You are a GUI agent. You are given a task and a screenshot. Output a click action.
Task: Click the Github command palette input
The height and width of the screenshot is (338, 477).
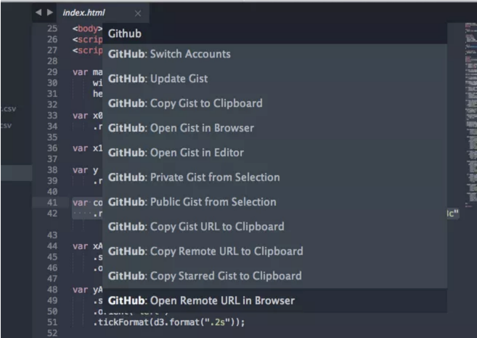[274, 34]
